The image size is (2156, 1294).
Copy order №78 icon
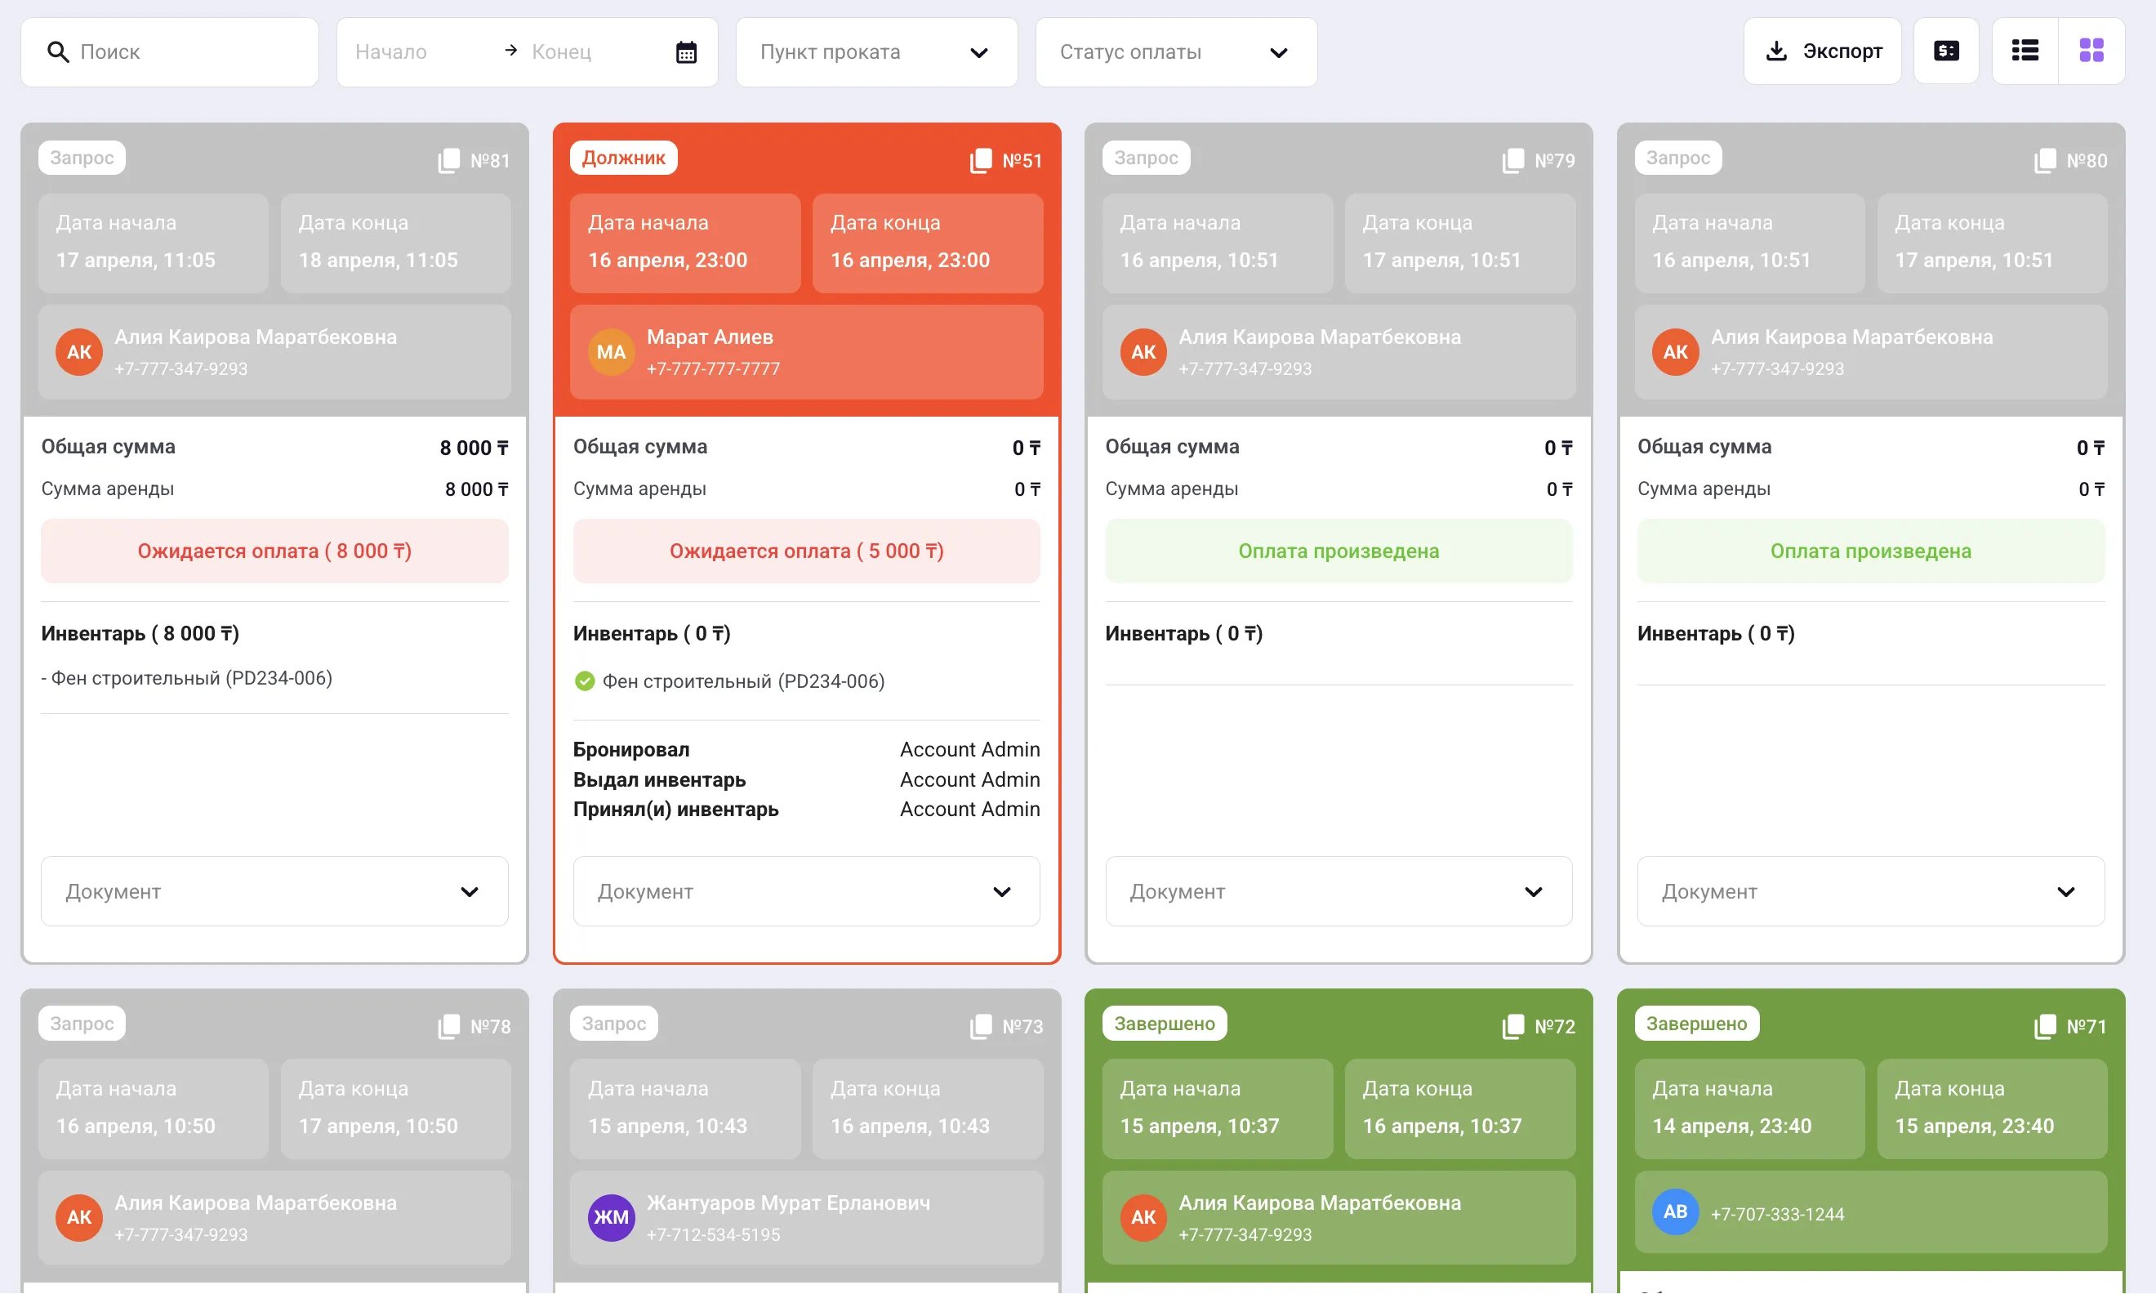pos(449,1026)
